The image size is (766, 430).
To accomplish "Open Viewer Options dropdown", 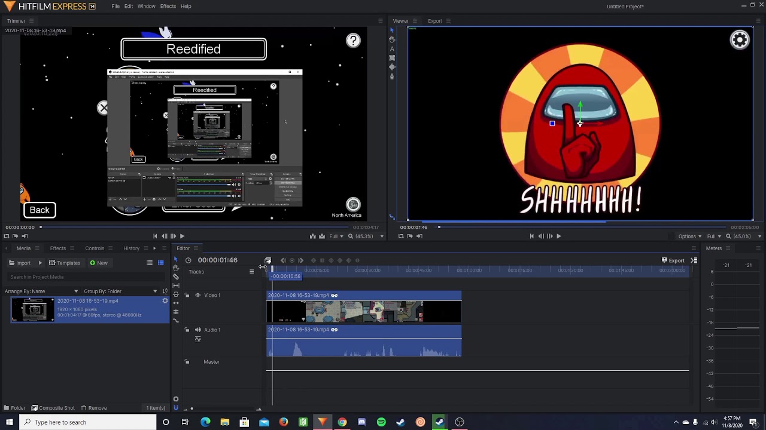I will click(689, 236).
